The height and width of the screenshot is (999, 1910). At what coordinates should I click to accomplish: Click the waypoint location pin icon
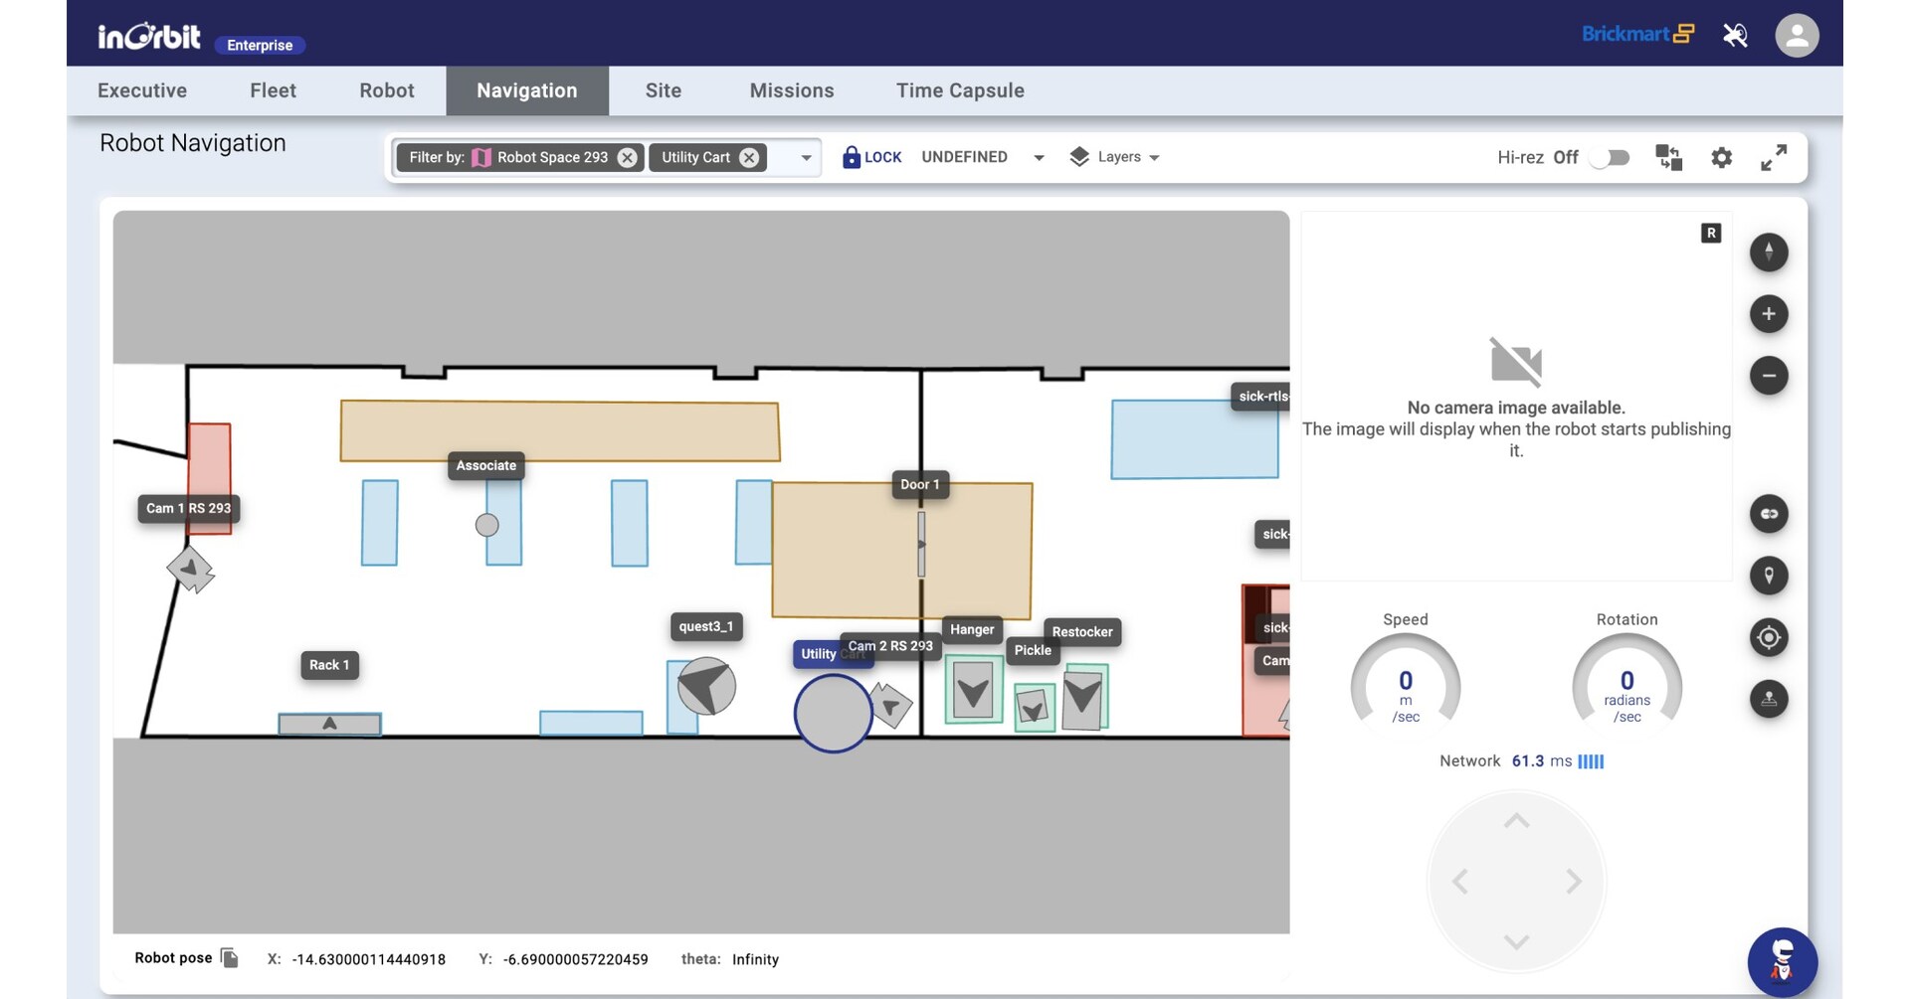coord(1769,576)
